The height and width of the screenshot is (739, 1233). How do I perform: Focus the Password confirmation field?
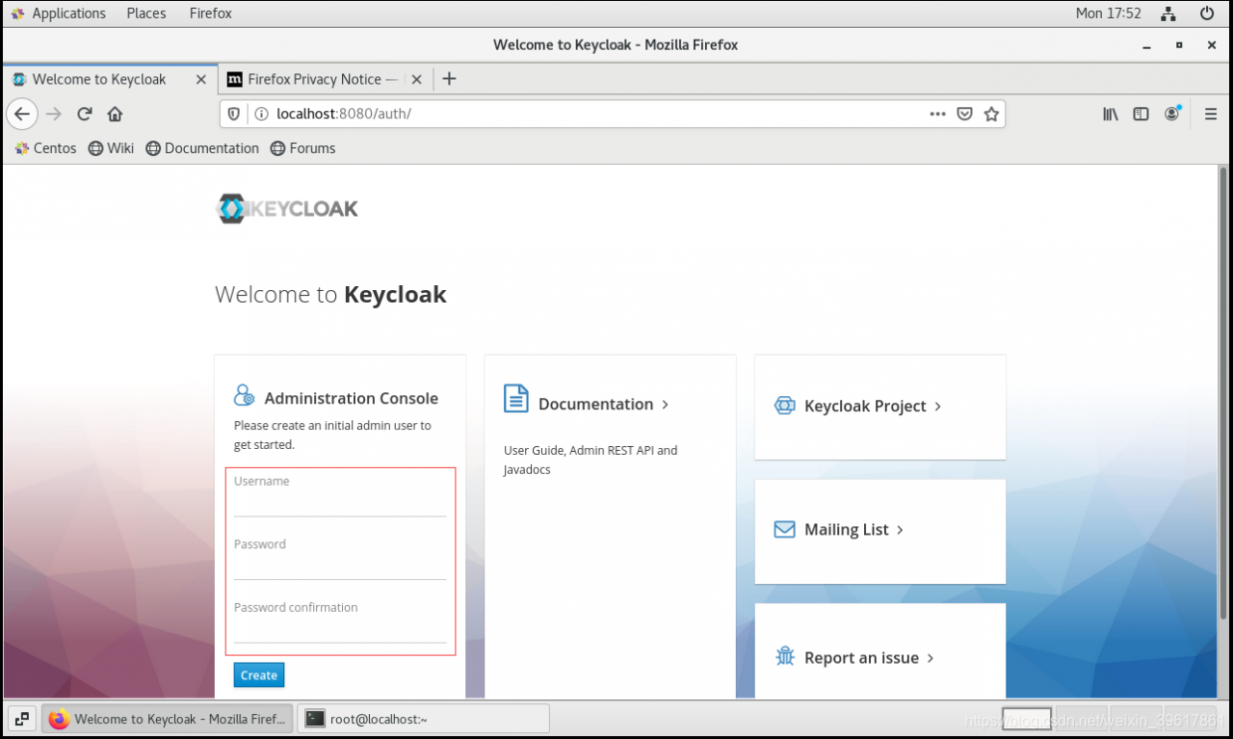(340, 629)
